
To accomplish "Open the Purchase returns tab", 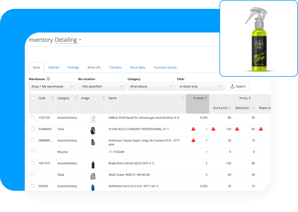I will (165, 67).
